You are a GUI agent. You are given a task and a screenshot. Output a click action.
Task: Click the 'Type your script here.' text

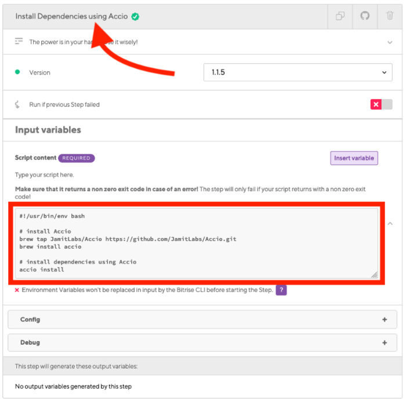(x=44, y=175)
